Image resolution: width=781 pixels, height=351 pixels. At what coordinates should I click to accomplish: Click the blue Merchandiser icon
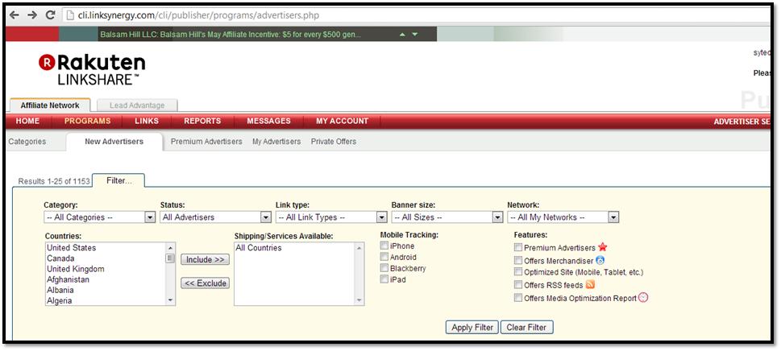[x=600, y=260]
